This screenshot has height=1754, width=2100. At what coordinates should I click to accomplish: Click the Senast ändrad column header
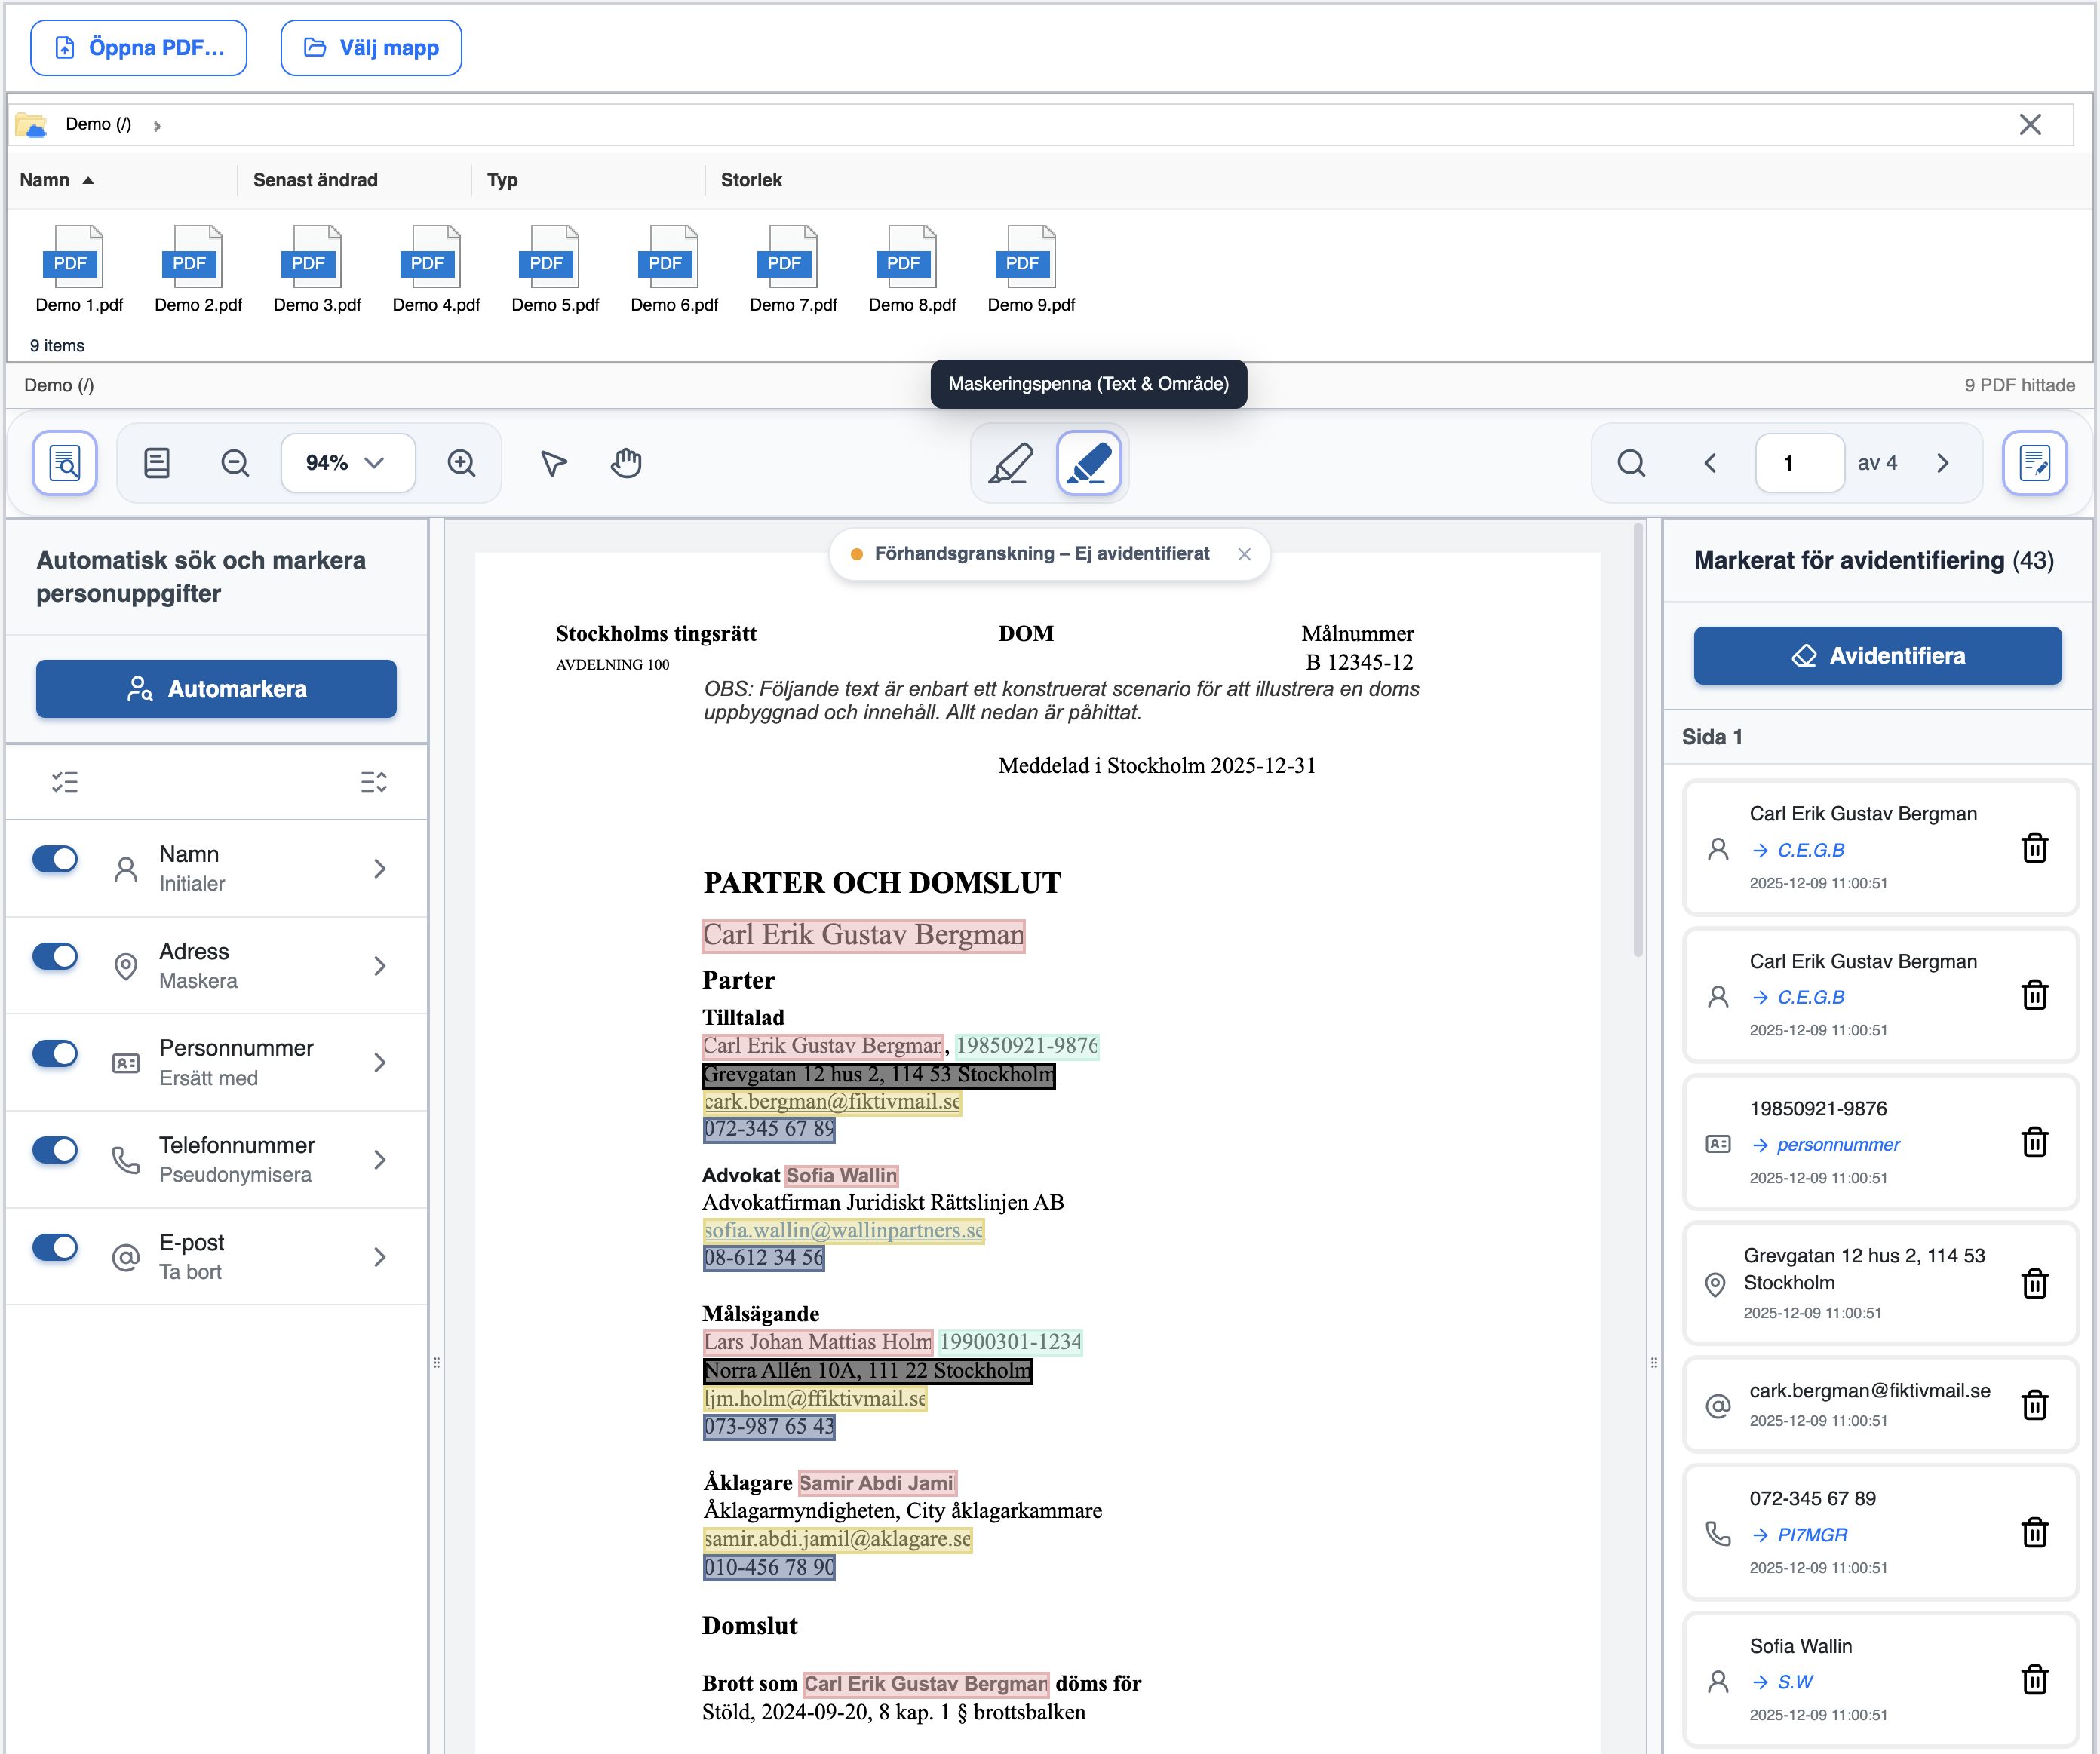315,180
